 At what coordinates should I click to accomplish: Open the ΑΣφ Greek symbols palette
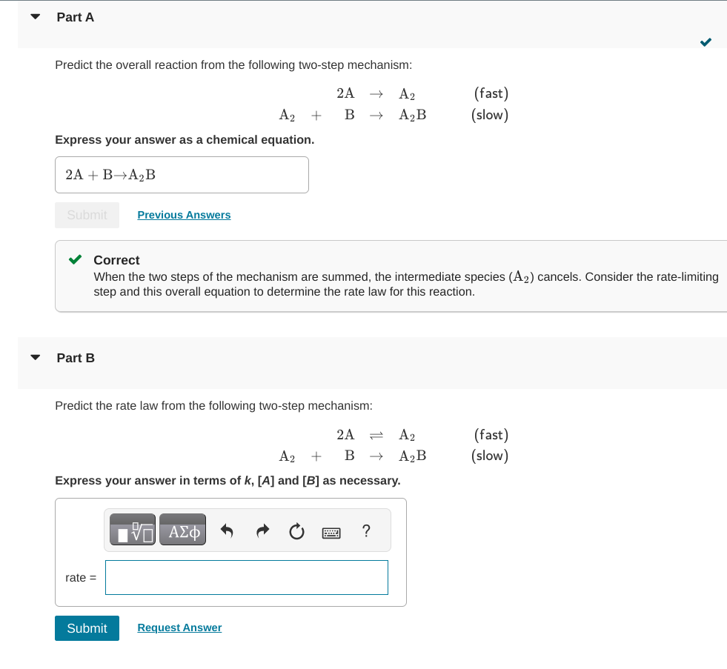pyautogui.click(x=182, y=529)
